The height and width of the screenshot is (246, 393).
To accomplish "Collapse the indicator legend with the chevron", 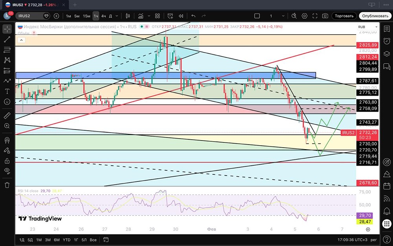I will pyautogui.click(x=21, y=40).
